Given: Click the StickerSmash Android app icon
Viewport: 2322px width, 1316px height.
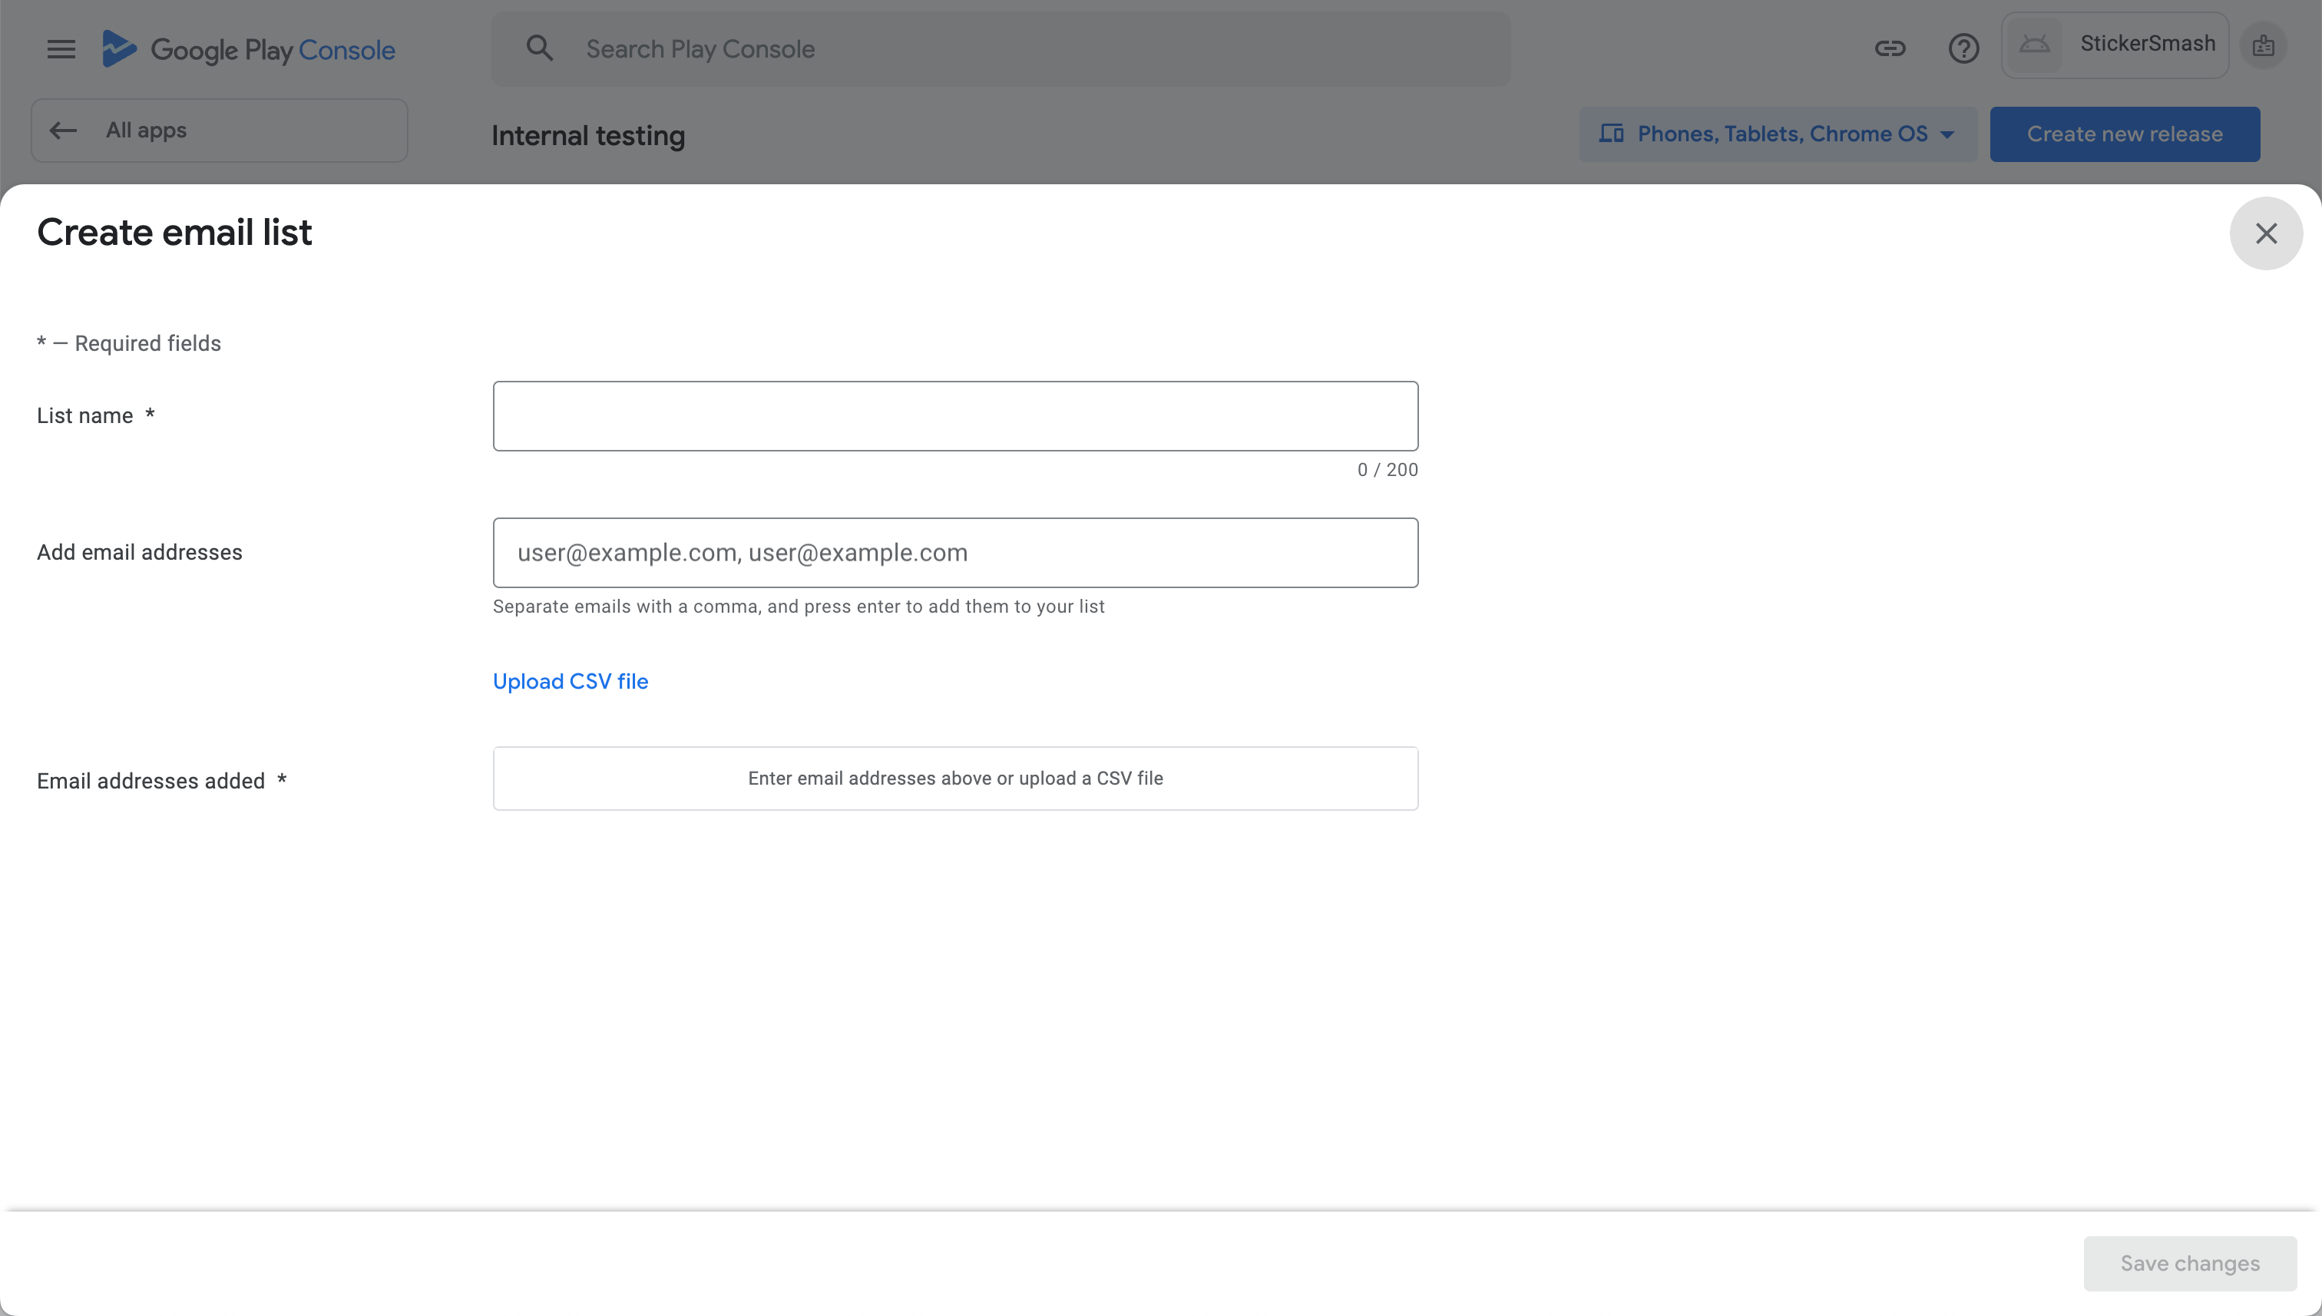Looking at the screenshot, I should pos(2035,45).
